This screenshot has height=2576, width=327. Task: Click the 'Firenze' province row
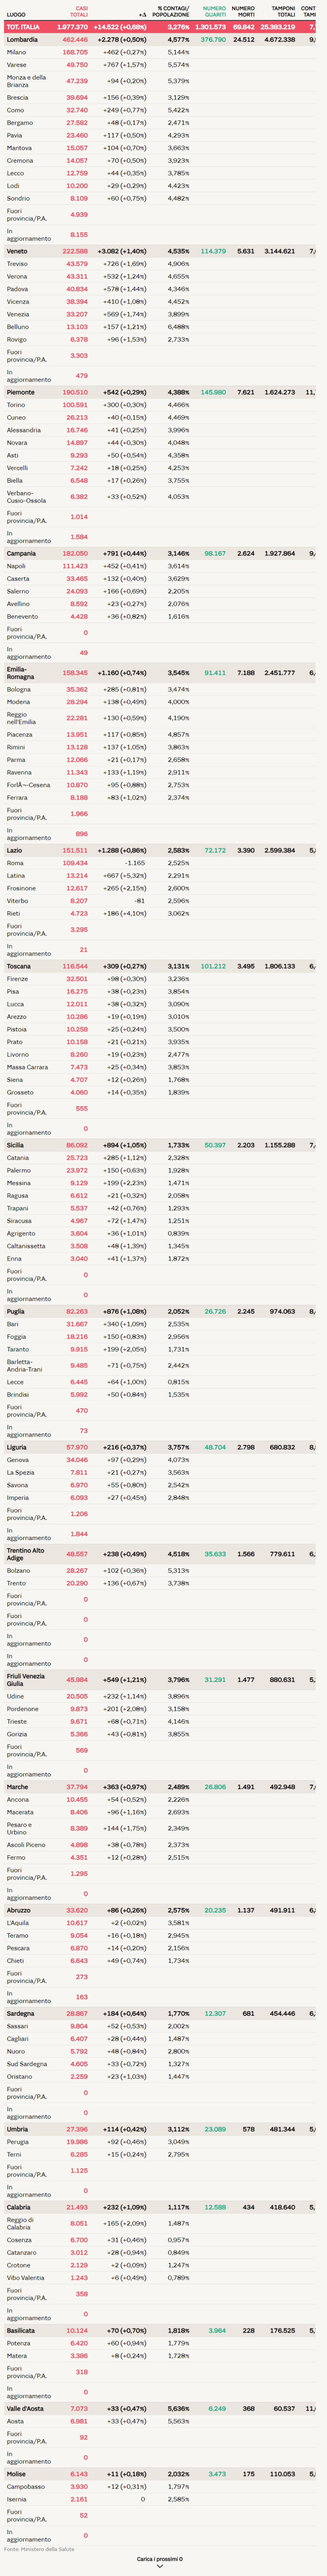(160, 979)
